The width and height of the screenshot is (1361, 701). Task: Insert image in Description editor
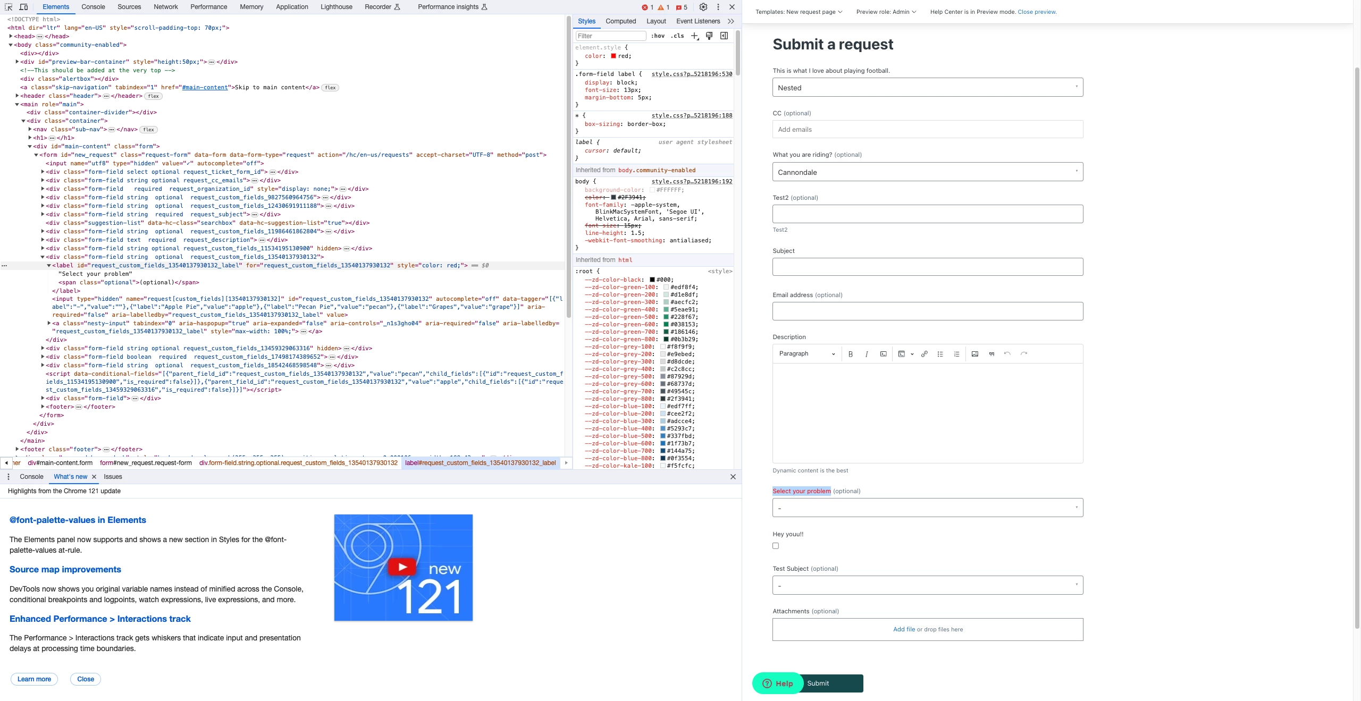tap(974, 354)
